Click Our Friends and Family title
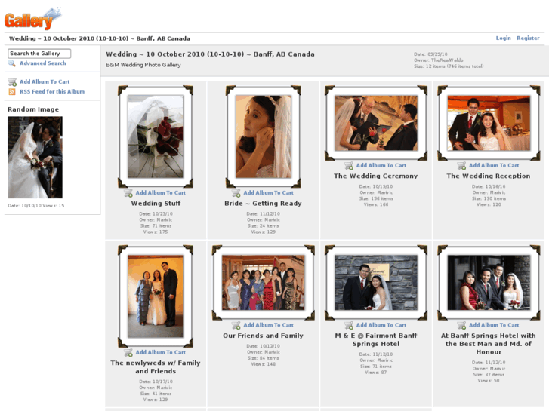The height and width of the screenshot is (411, 549). pyautogui.click(x=263, y=336)
